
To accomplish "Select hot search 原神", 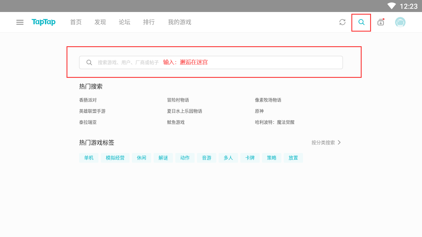I will coord(259,111).
